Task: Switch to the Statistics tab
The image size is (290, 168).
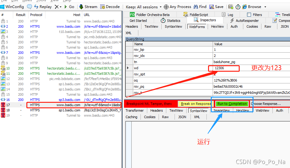Action: point(170,21)
